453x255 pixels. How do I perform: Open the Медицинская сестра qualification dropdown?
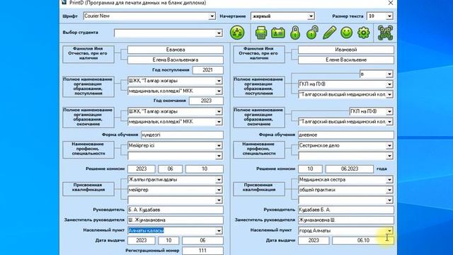tap(389, 180)
